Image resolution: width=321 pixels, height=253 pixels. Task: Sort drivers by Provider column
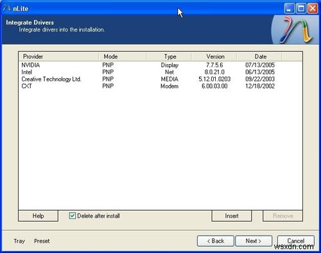(x=58, y=56)
